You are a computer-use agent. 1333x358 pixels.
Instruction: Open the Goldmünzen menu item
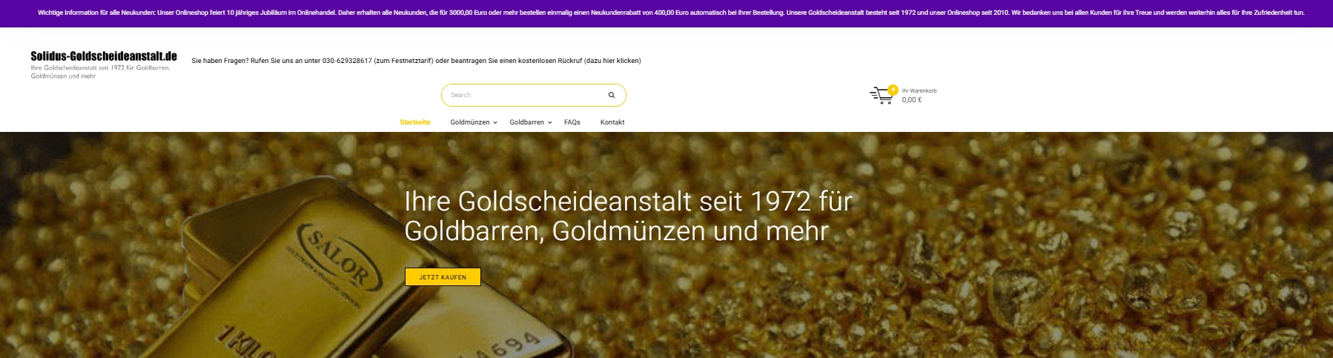(470, 122)
